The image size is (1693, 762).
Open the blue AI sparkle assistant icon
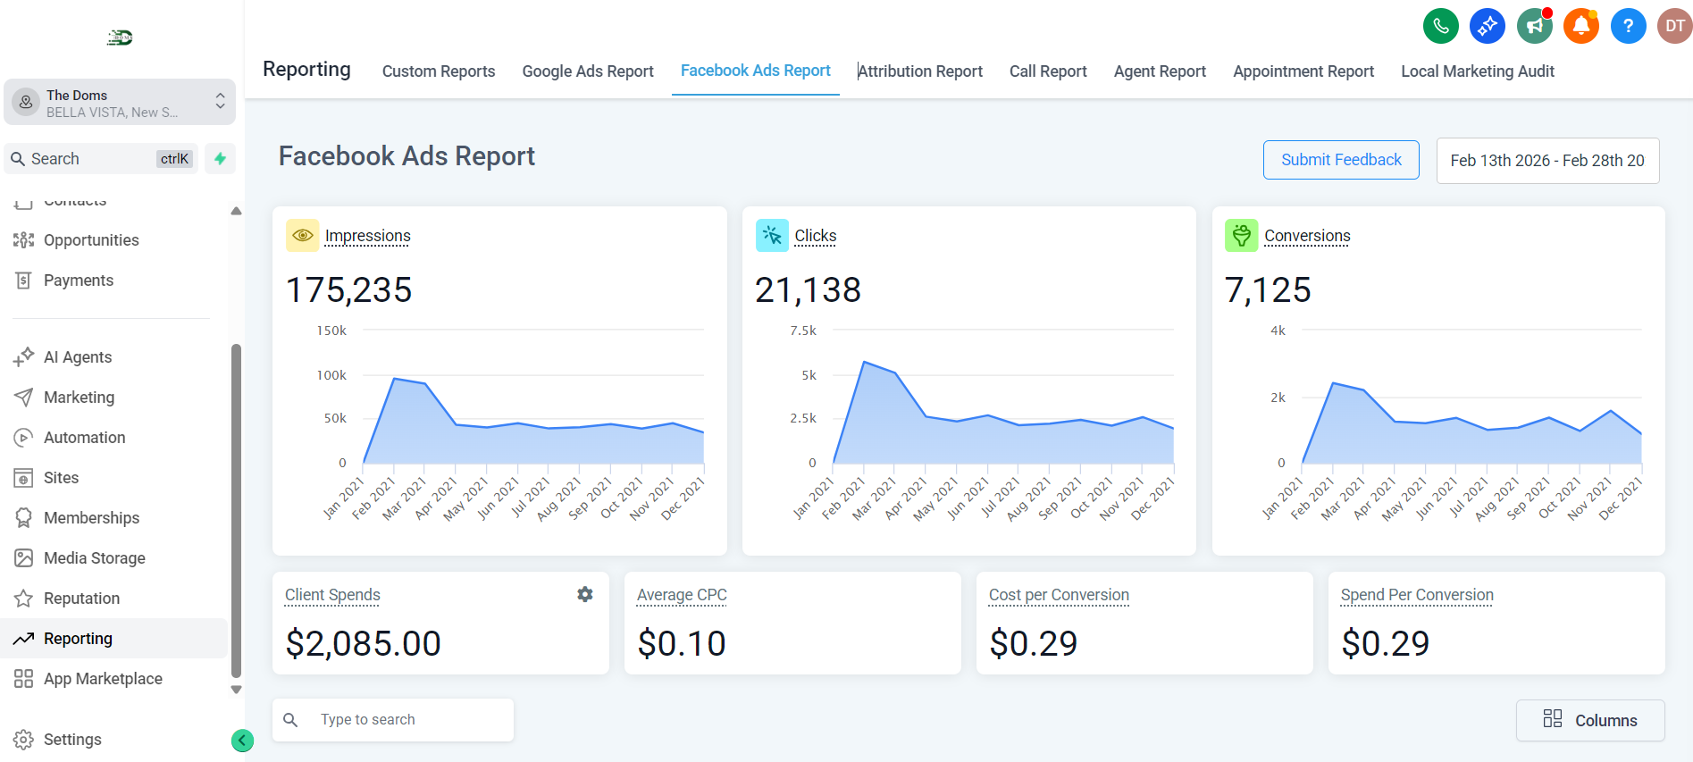click(1488, 26)
